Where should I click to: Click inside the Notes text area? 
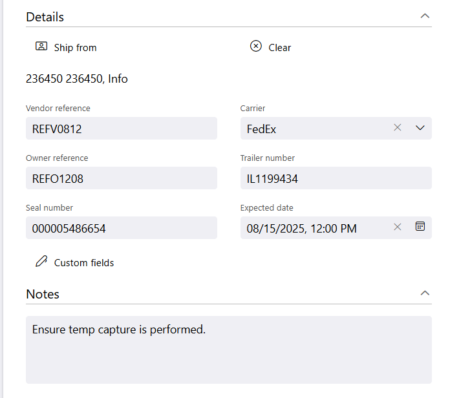coord(229,350)
